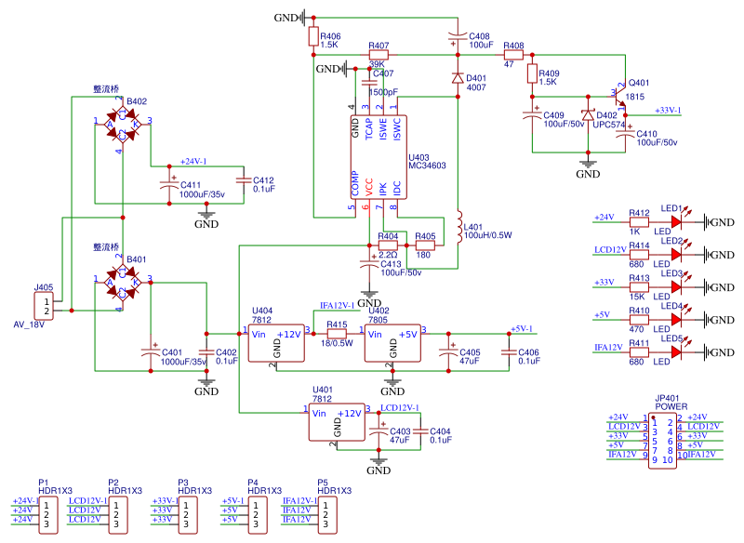This screenshot has width=744, height=543.
Task: Select the C402 0.1uF capacitor symbol
Action: pos(206,352)
